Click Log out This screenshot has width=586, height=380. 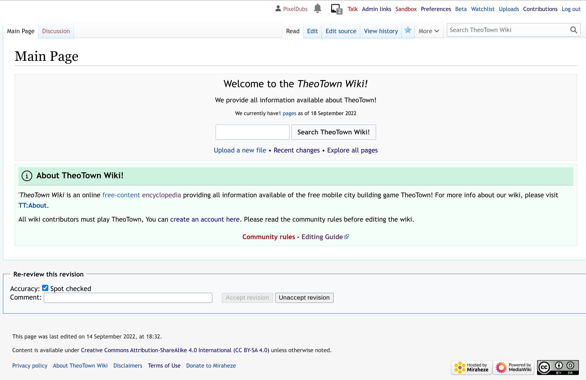coord(571,9)
